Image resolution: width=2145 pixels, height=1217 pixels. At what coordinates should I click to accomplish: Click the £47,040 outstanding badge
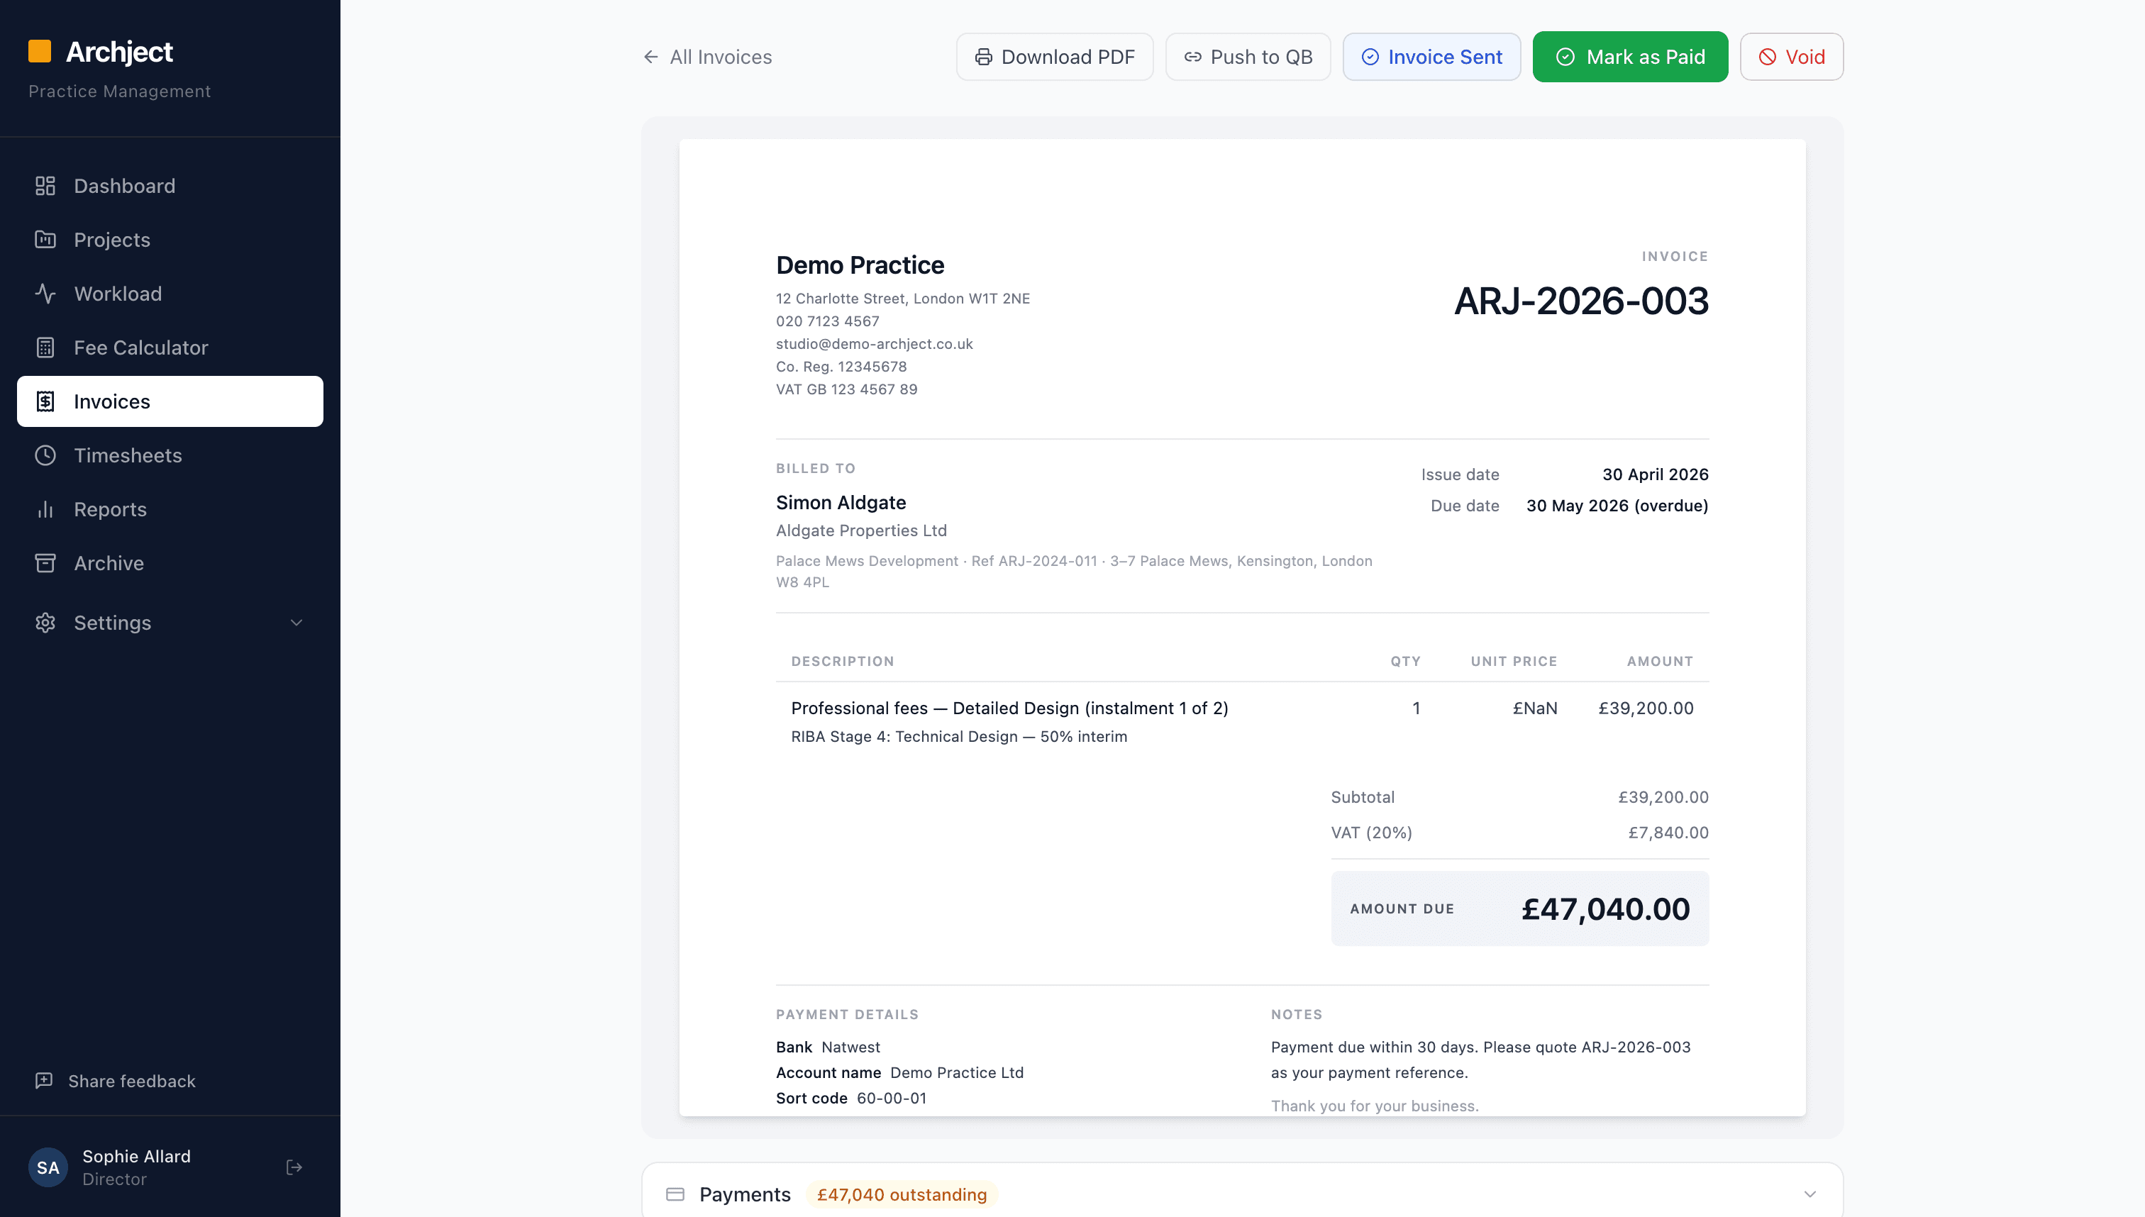point(901,1194)
